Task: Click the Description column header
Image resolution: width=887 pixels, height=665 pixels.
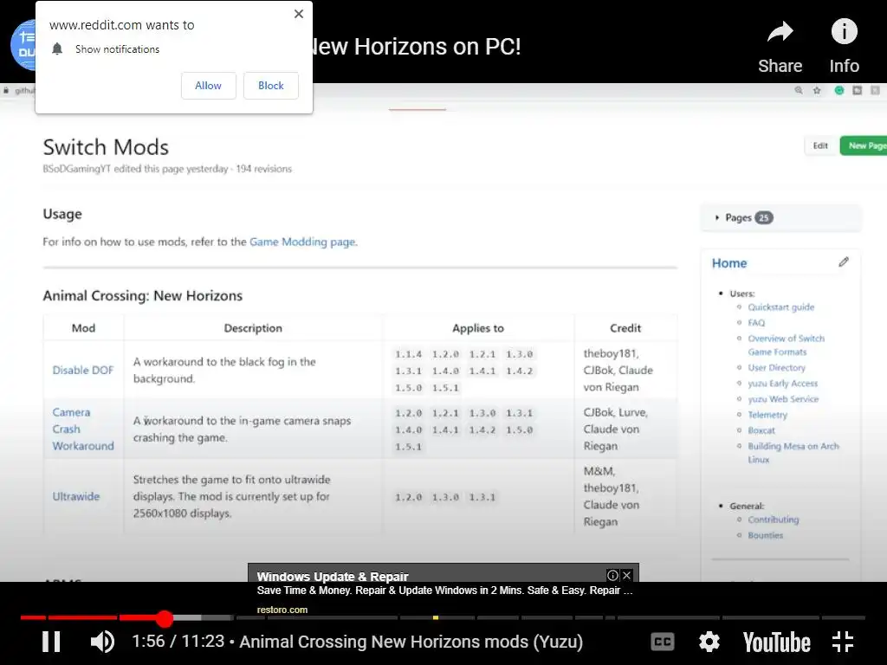Action: 253,328
